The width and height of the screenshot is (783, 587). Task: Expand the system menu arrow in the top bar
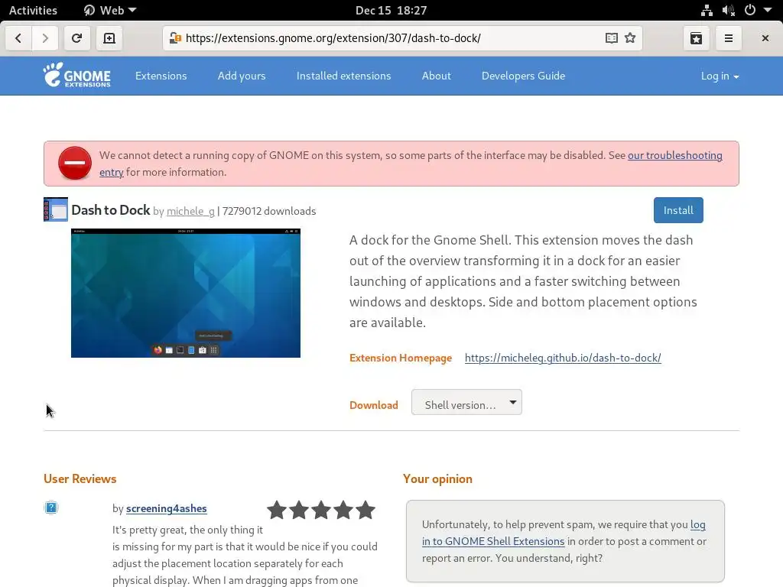pyautogui.click(x=768, y=10)
